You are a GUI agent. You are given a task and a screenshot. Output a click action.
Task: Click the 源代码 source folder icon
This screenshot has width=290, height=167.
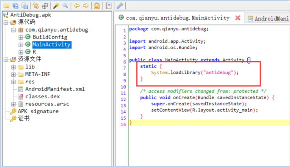(x=13, y=22)
